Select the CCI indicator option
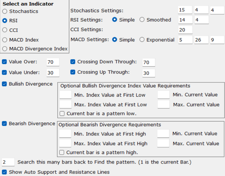This screenshot has height=176, width=225. (x=5, y=30)
